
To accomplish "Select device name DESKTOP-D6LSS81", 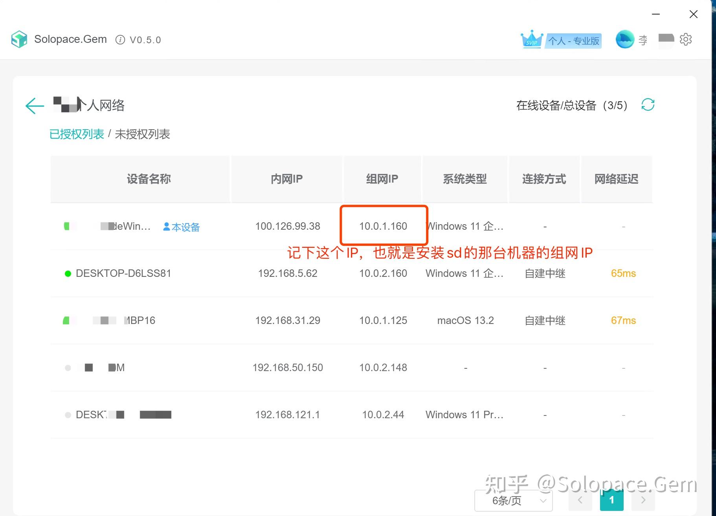I will (123, 273).
